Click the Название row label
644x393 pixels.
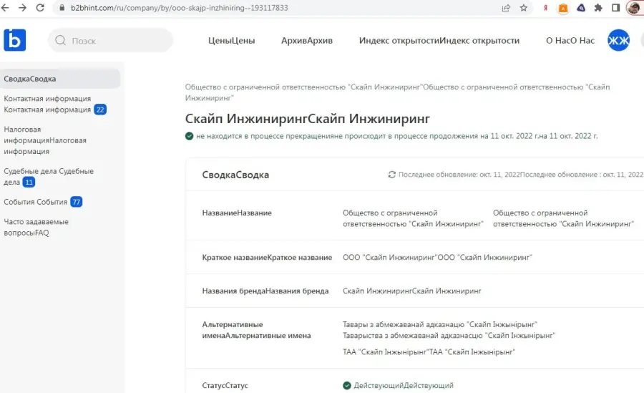(x=237, y=213)
